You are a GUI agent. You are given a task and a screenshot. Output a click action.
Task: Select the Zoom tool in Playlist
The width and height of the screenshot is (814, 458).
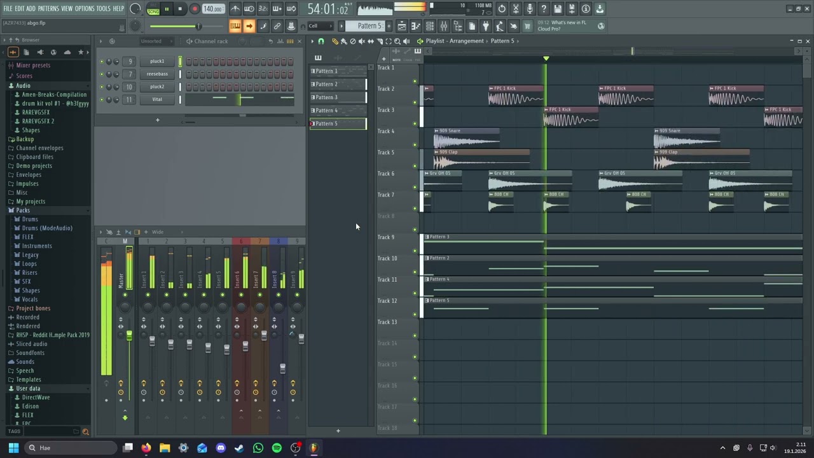(x=397, y=41)
